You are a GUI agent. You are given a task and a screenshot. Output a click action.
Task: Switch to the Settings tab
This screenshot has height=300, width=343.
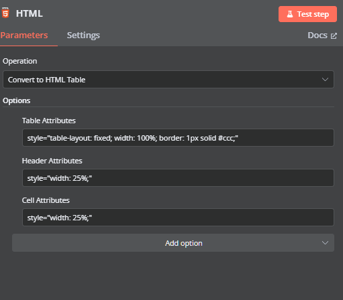click(x=83, y=35)
